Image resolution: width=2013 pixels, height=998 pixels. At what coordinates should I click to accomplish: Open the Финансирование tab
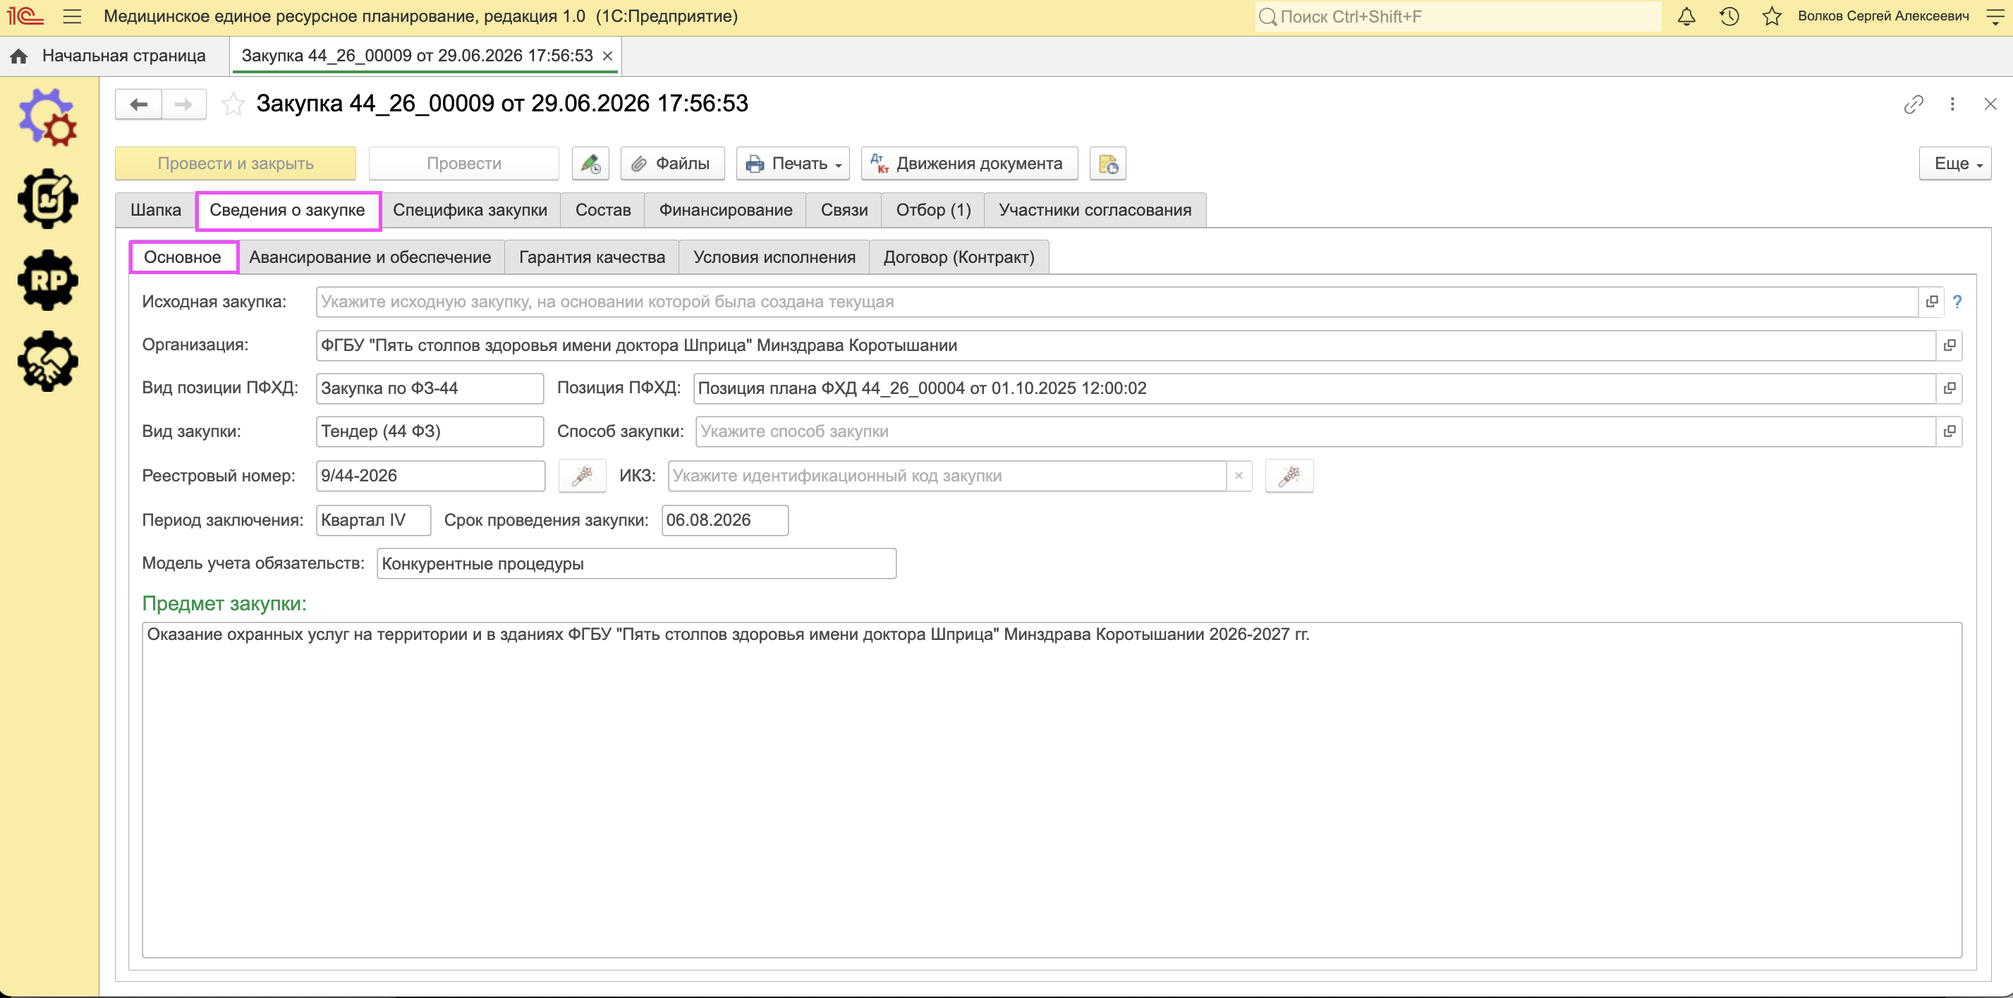(x=725, y=210)
